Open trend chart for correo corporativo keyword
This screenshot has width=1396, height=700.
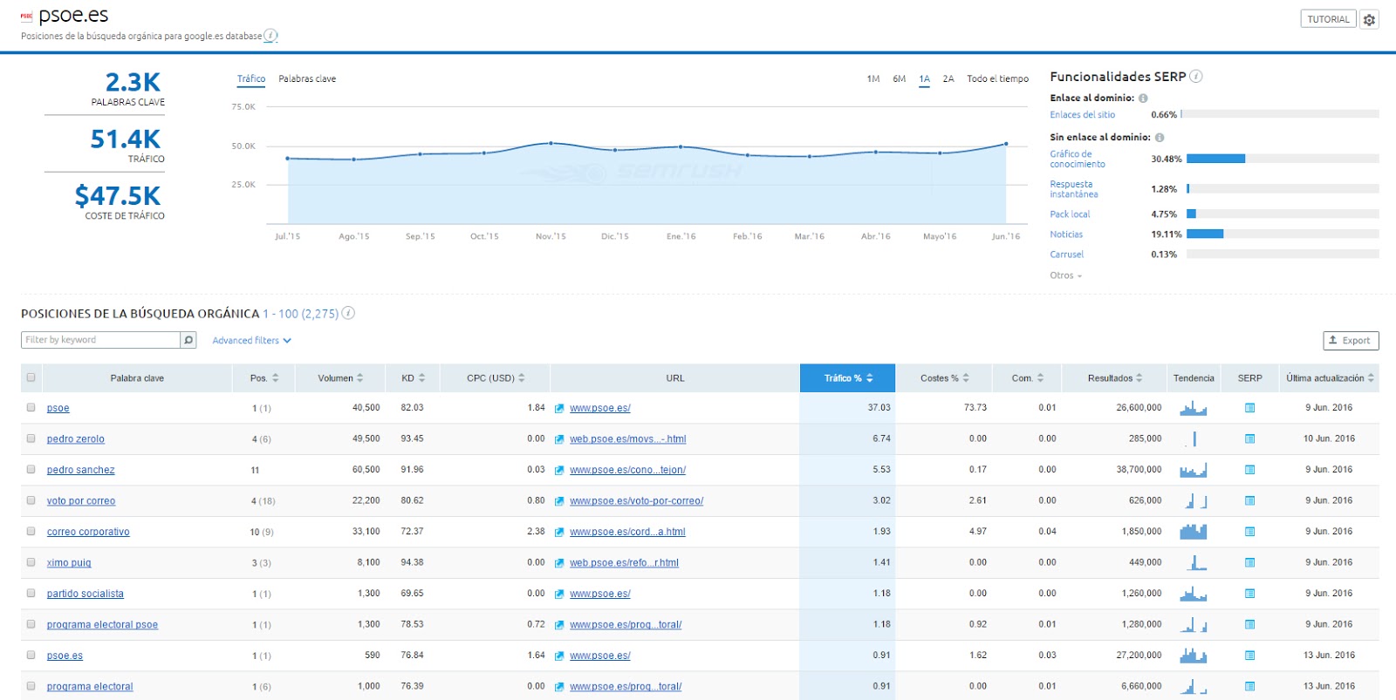1194,531
